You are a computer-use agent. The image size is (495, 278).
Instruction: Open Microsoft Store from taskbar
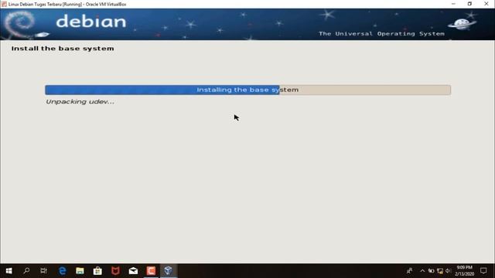tap(97, 271)
